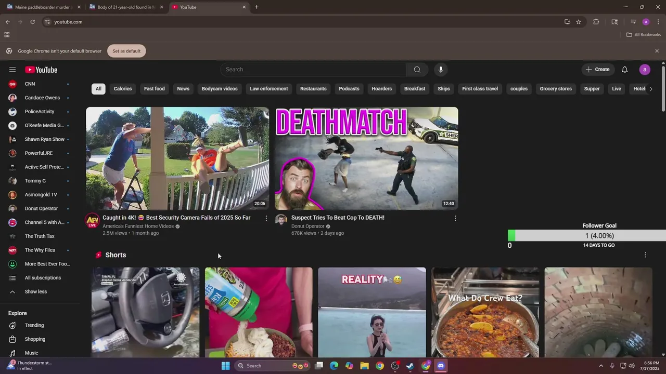This screenshot has height=374, width=666.
Task: Open The Why Files channel icon
Action: click(12, 250)
